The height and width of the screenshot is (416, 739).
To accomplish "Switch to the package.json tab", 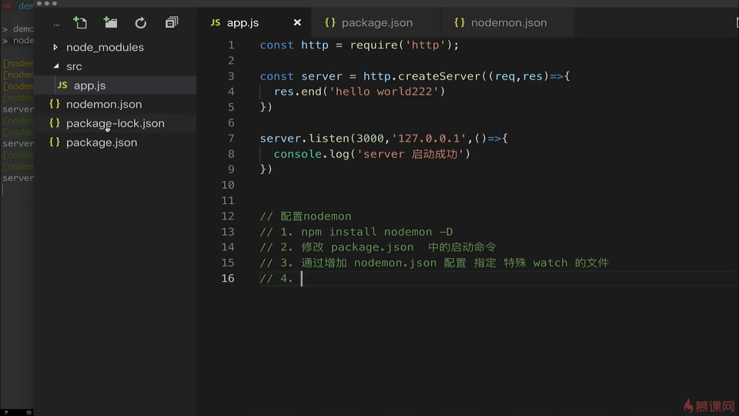I will pos(376,23).
